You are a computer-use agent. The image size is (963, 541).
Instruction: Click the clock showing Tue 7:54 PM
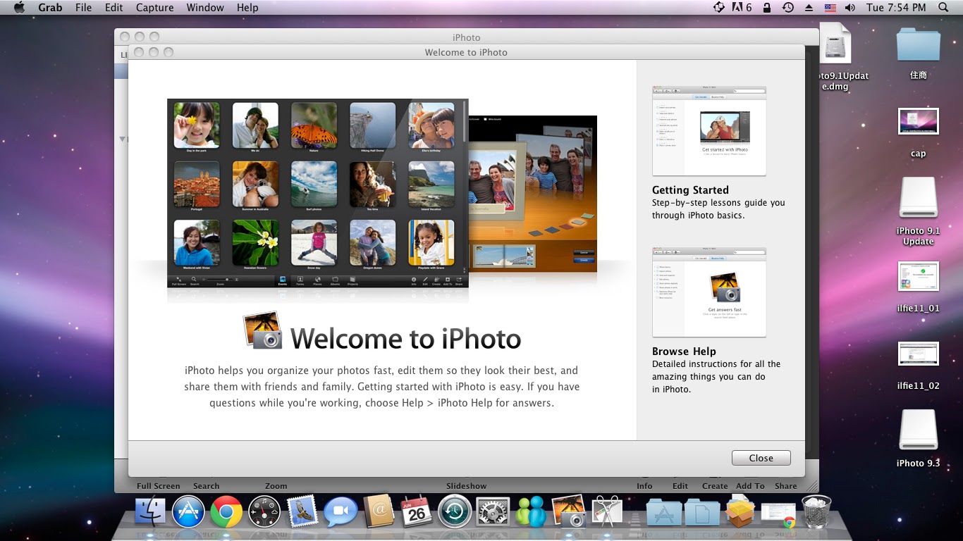[896, 8]
